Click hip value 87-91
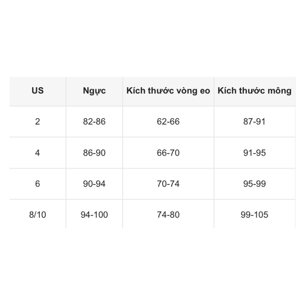The height and width of the screenshot is (305, 305). pos(255,122)
